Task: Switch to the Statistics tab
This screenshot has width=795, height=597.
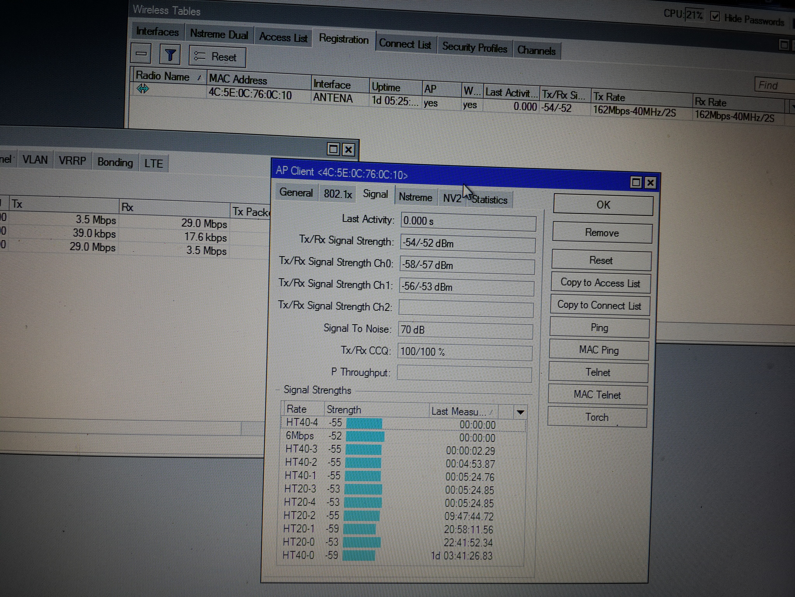Action: [x=490, y=200]
